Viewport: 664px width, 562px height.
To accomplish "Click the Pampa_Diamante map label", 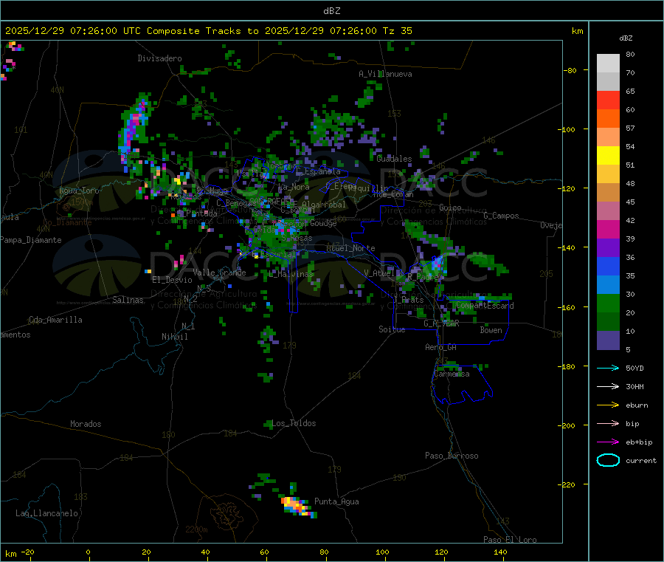I will [x=31, y=240].
